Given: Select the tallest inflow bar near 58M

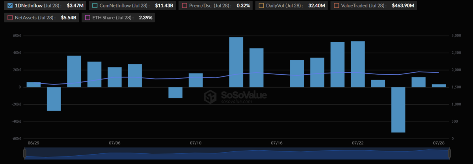Looking at the screenshot, I should 236,62.
